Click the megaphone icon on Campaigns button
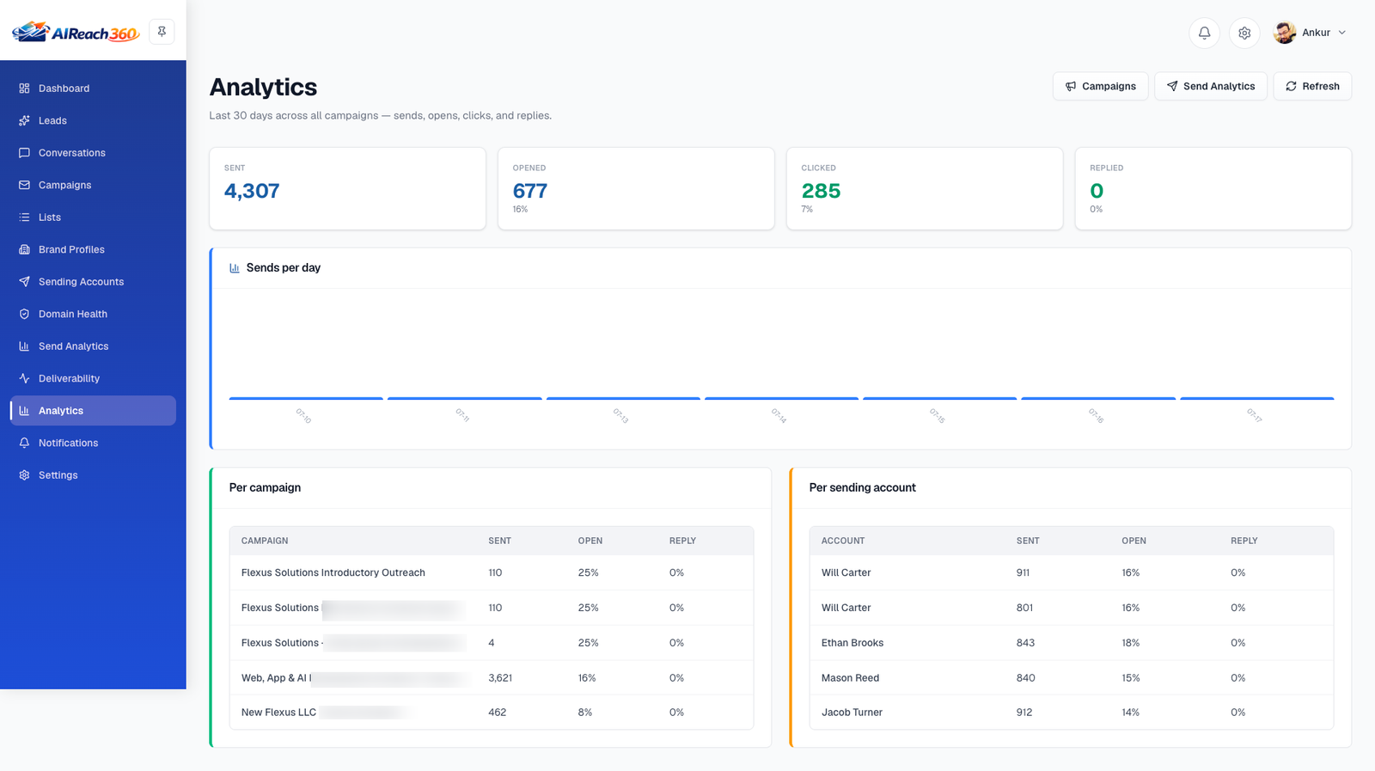This screenshot has width=1375, height=771. point(1071,86)
